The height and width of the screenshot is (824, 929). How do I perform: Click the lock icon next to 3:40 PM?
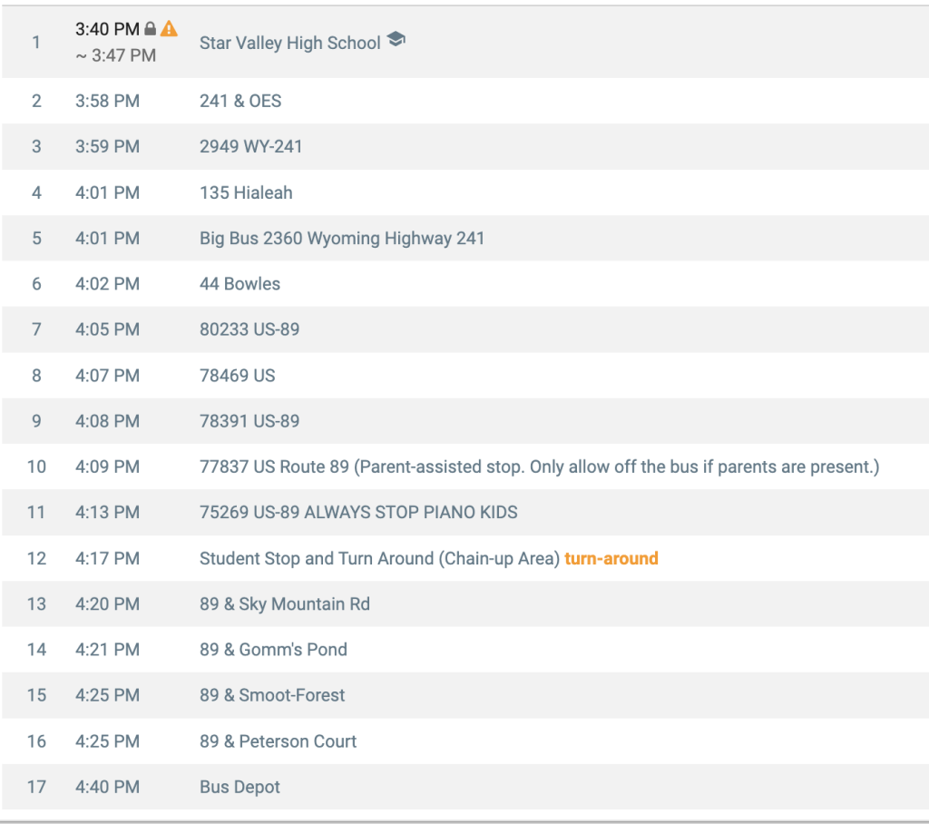point(151,28)
